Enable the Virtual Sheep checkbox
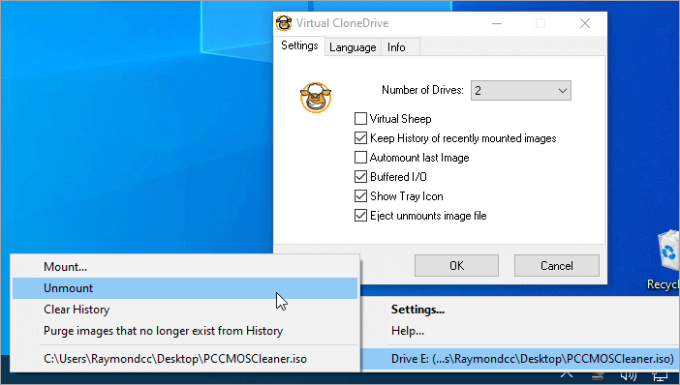This screenshot has height=385, width=680. (360, 118)
